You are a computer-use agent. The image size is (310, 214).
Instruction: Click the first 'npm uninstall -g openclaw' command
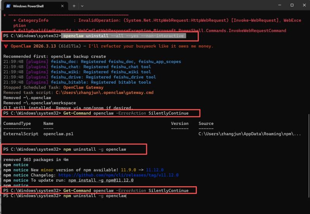point(95,149)
